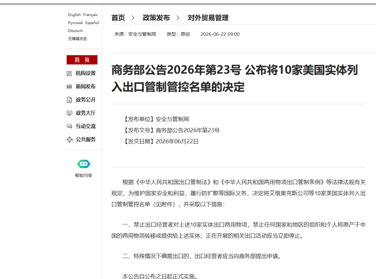
Task: Open the 新闻发布 menu item
Action: (86, 86)
